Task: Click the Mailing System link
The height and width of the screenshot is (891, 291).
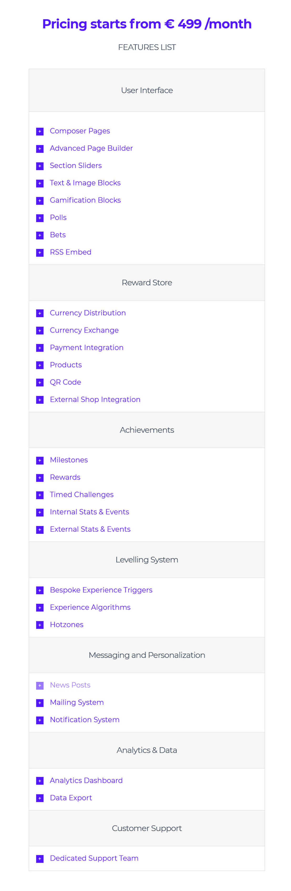Action: click(77, 702)
